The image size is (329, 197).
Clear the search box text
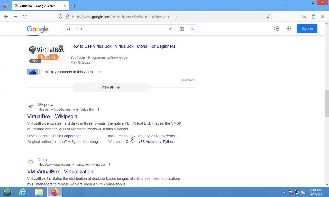(x=170, y=29)
